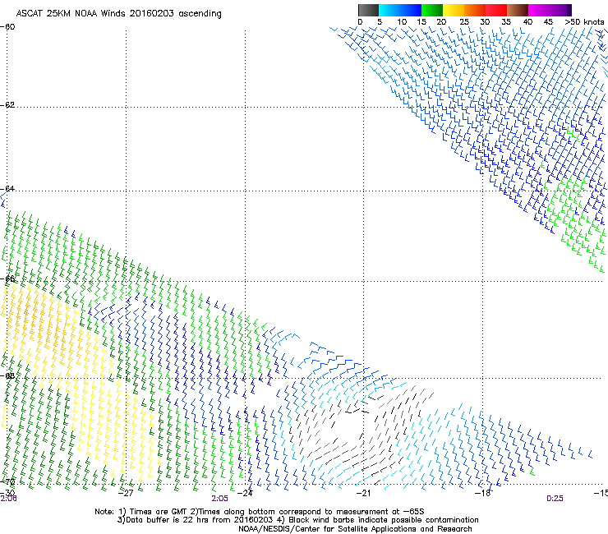This screenshot has width=608, height=534.
Task: Click the "Times are GMT" note line
Action: click(x=260, y=512)
